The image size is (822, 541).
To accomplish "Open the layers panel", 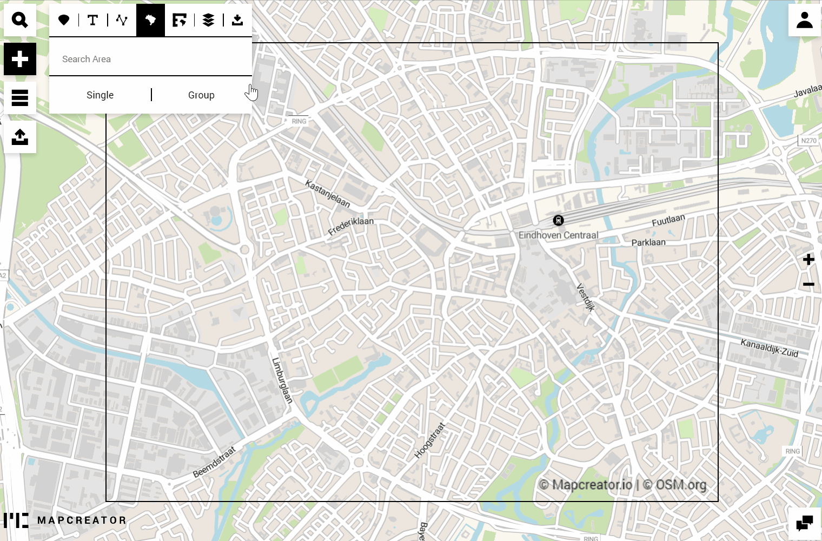I will (x=208, y=20).
